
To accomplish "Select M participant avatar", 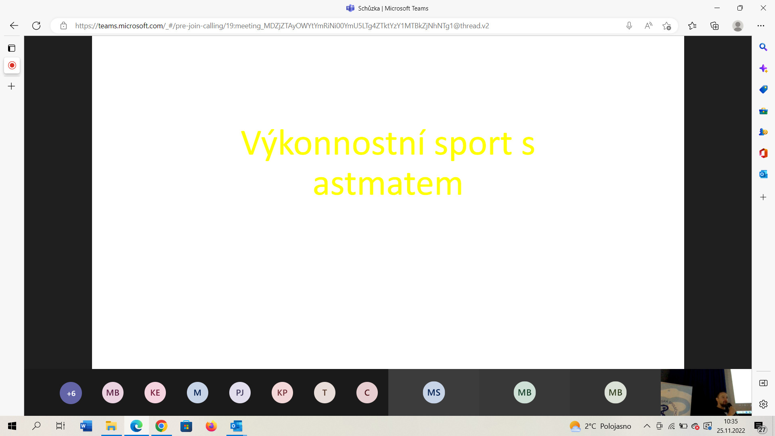I will pos(198,392).
